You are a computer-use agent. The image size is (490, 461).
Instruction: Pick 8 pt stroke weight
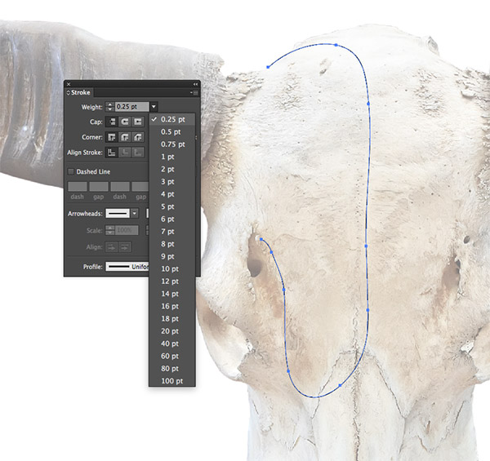pos(172,244)
